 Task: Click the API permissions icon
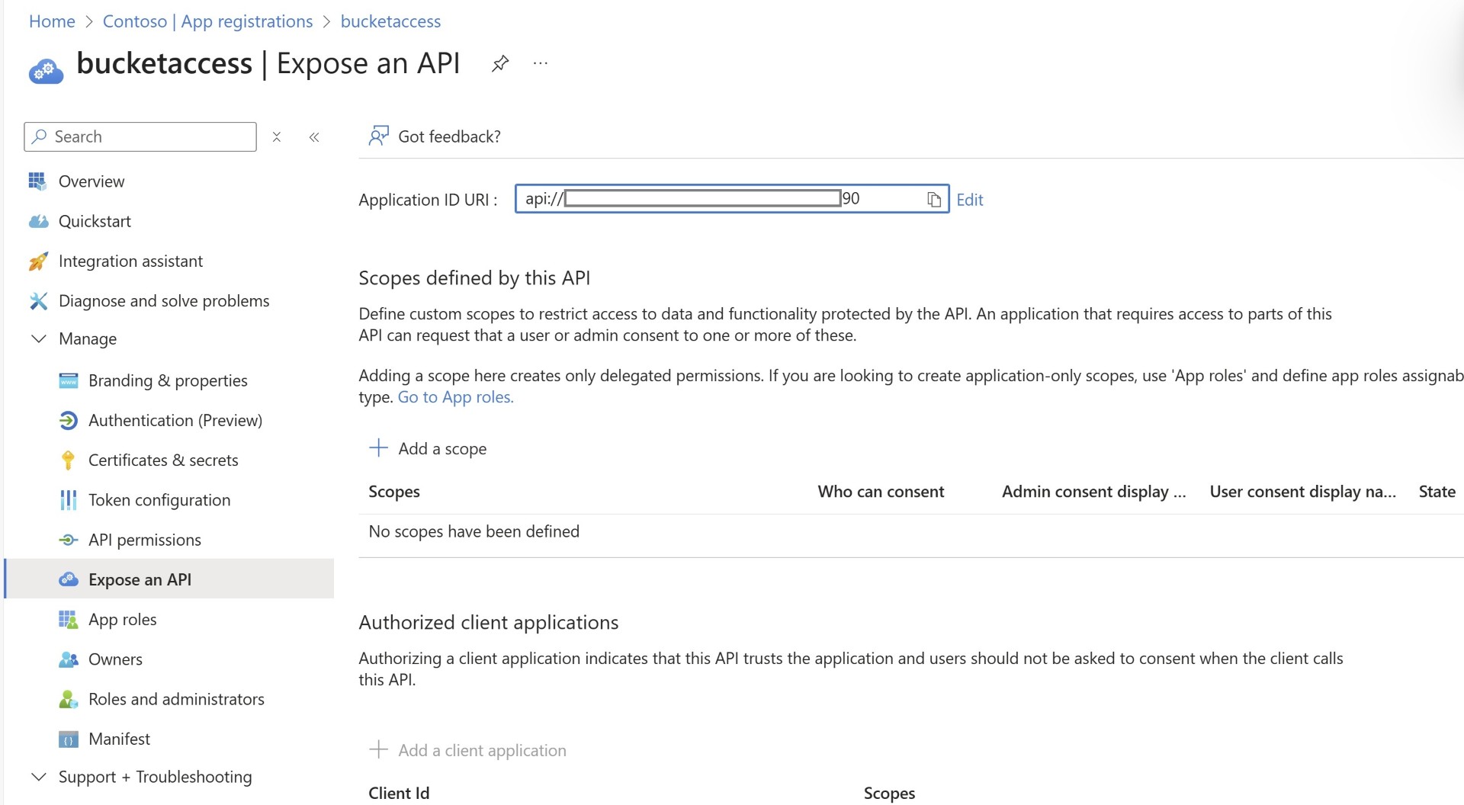68,540
